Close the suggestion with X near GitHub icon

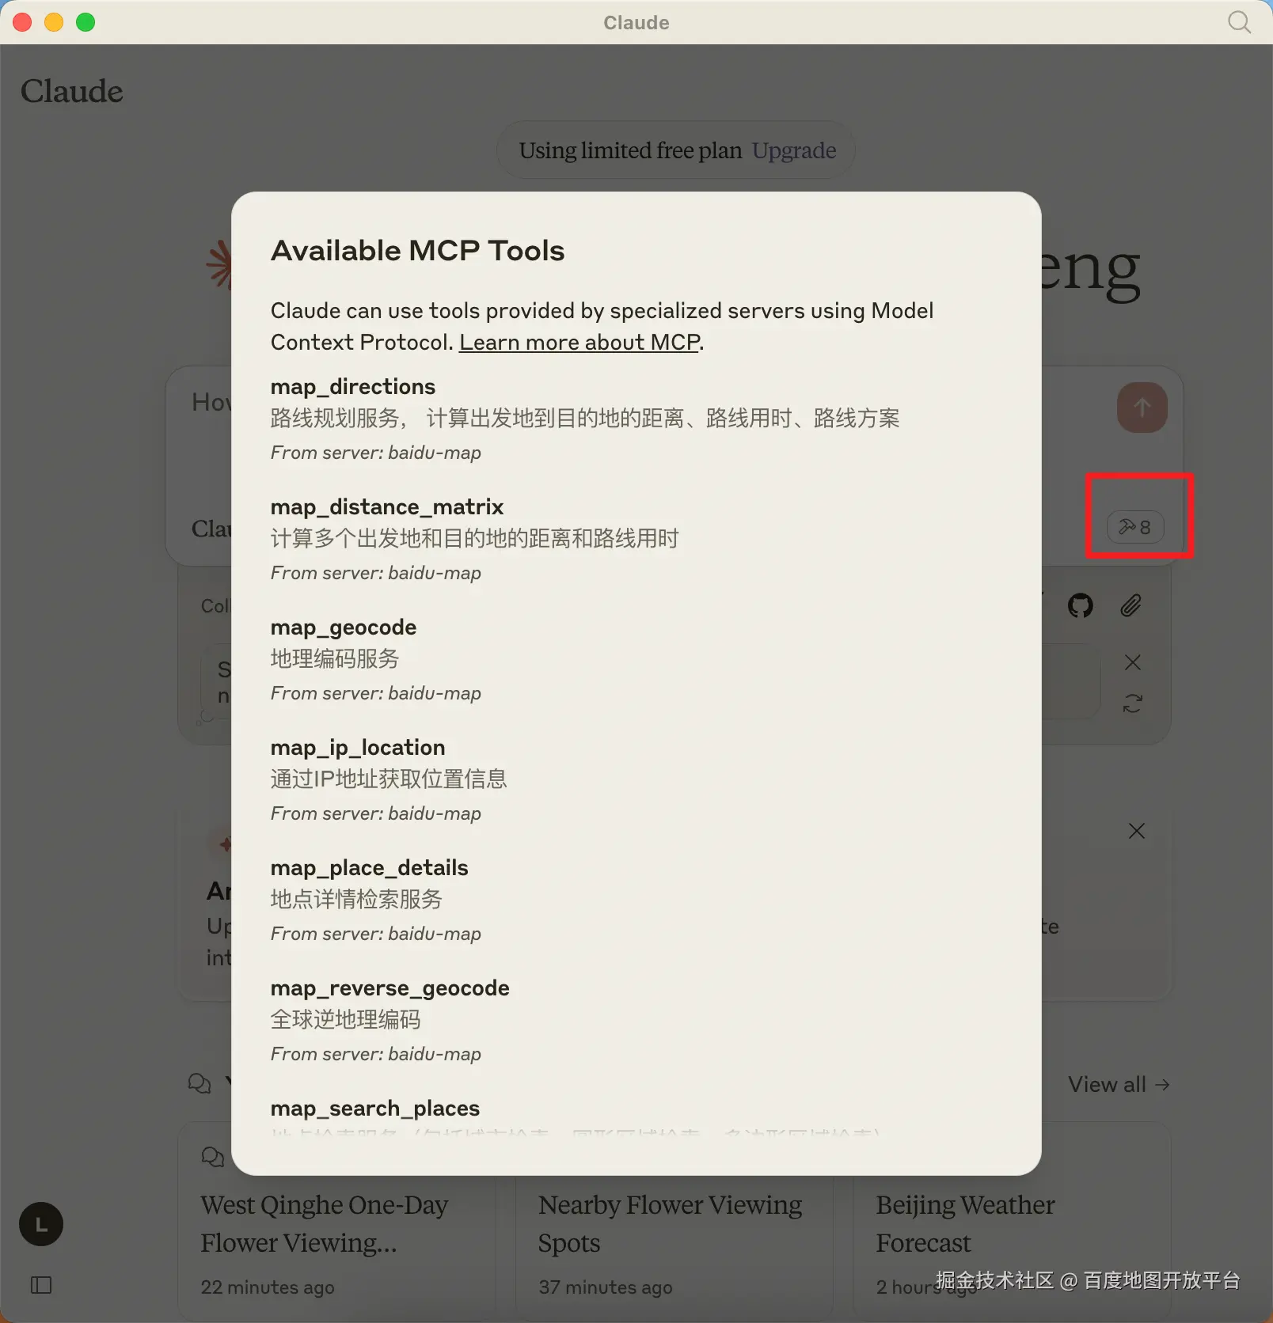pyautogui.click(x=1133, y=662)
